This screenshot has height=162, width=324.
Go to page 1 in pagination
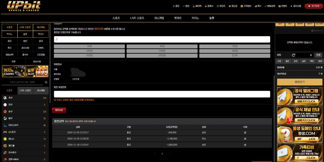(162, 154)
